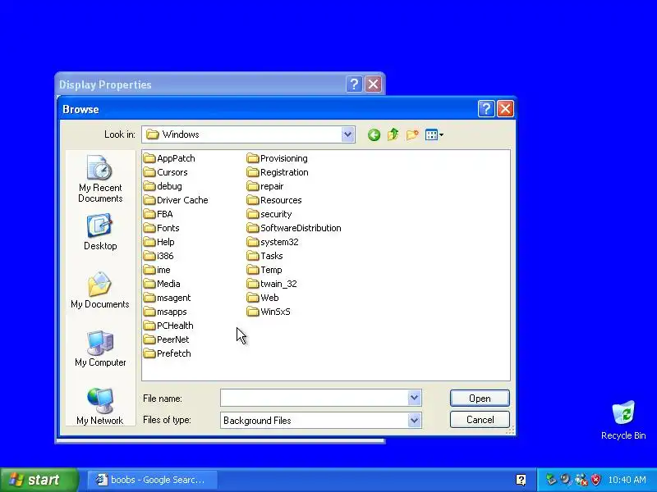Viewport: 657px width, 492px height.
Task: Select the Temp folder
Action: pyautogui.click(x=264, y=270)
